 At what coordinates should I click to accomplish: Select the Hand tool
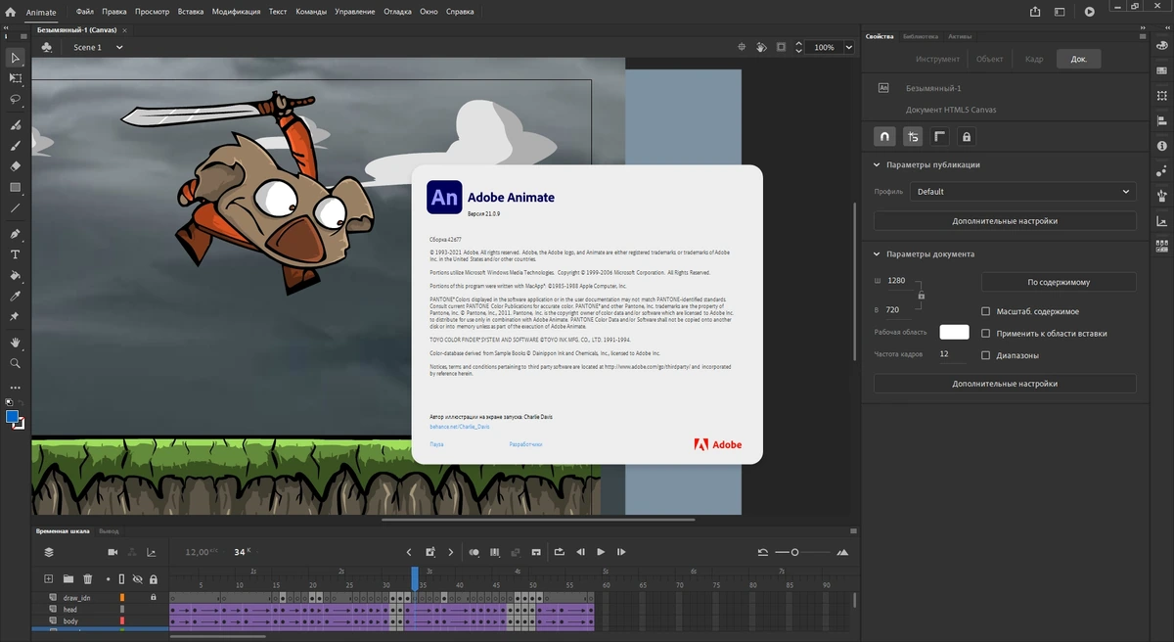coord(15,343)
